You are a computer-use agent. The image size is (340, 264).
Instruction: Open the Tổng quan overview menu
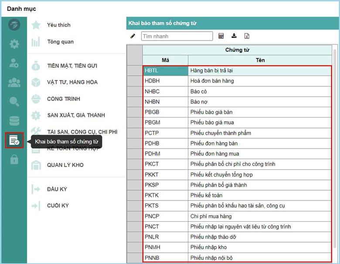coord(60,42)
